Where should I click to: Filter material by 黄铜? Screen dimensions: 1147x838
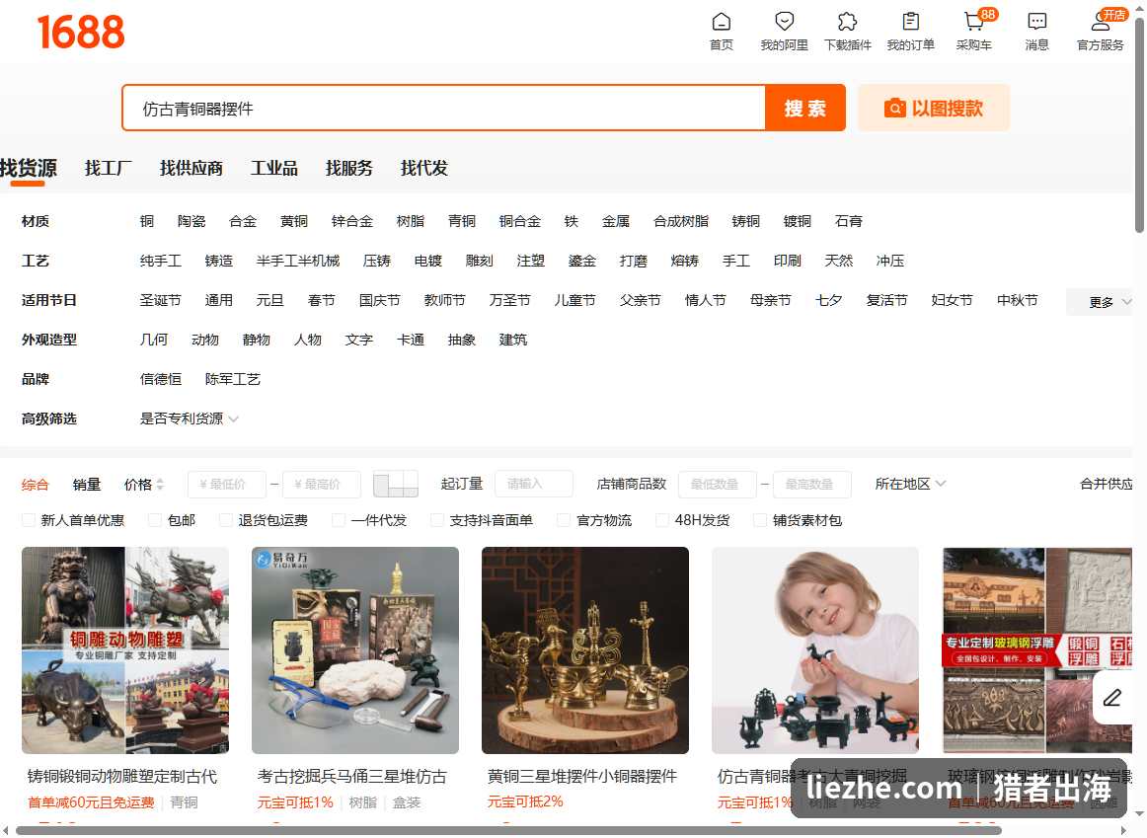(x=294, y=221)
